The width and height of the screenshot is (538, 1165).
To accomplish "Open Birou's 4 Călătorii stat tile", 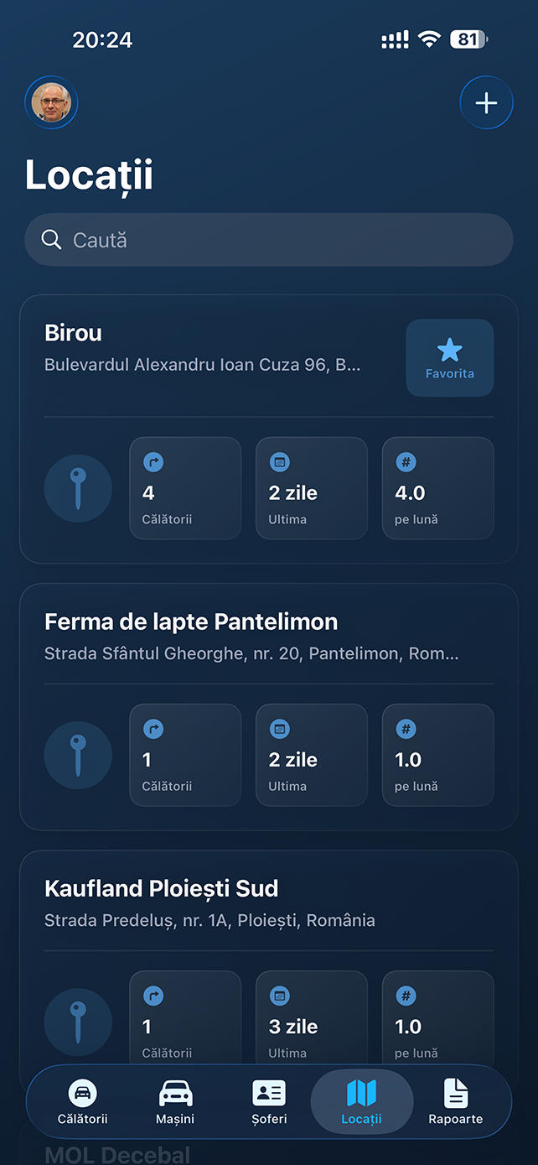I will point(185,488).
